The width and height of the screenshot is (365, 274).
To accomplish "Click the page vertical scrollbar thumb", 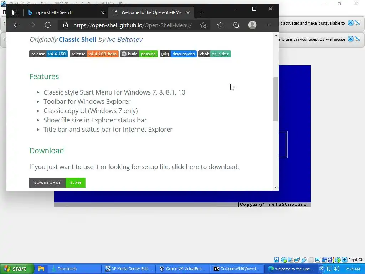I will click(276, 99).
